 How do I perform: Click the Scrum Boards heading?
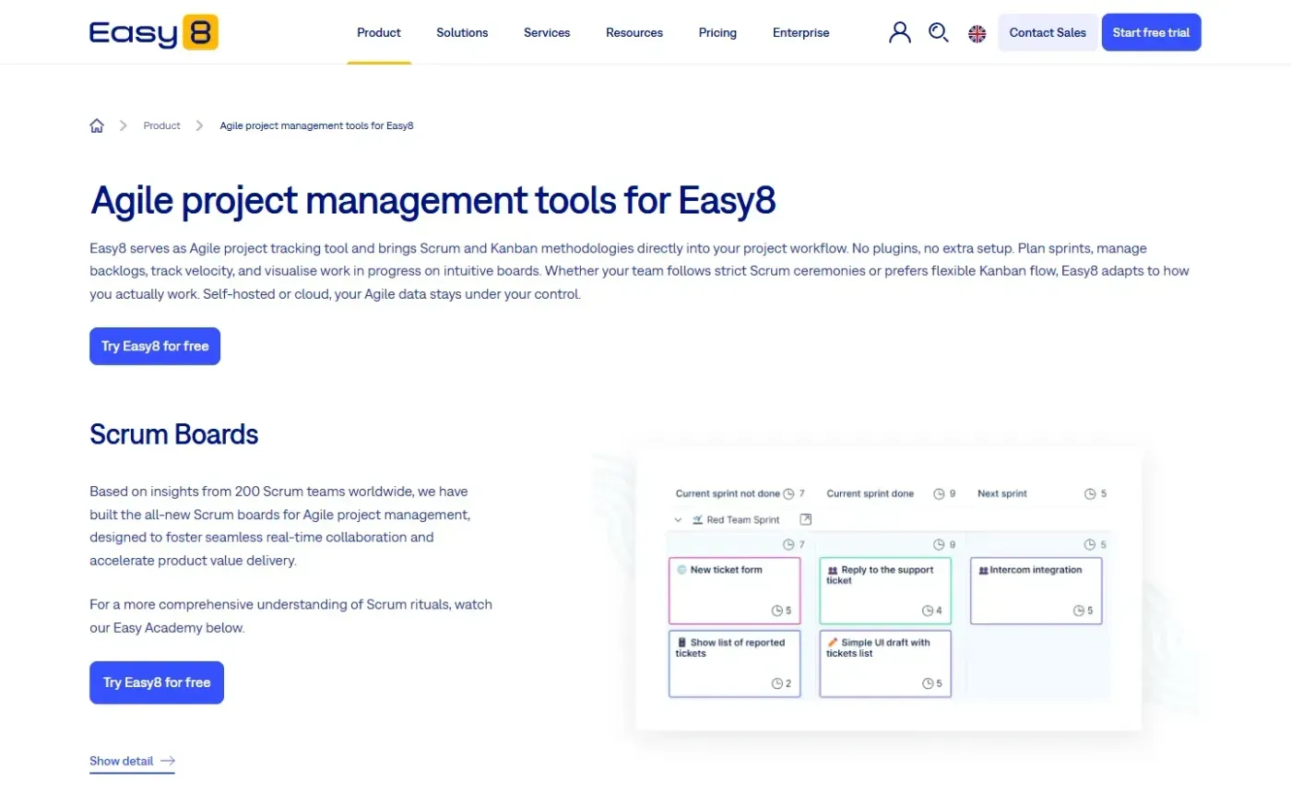[174, 434]
